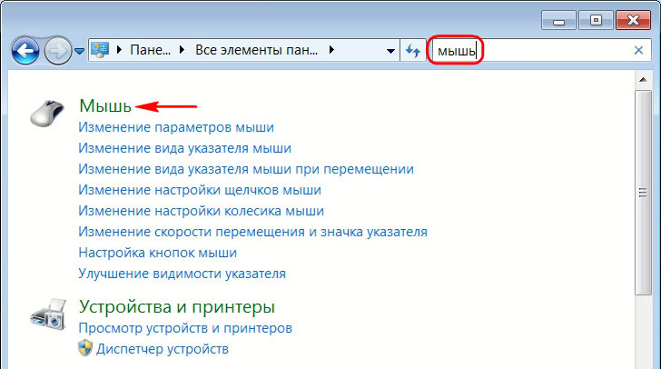
Task: Open Изменение параметров мыши
Action: click(x=176, y=127)
